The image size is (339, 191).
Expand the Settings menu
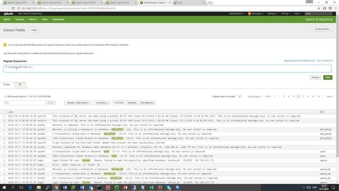272,14
